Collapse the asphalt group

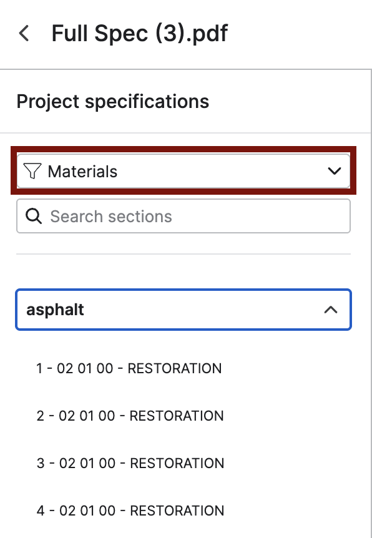coord(184,310)
